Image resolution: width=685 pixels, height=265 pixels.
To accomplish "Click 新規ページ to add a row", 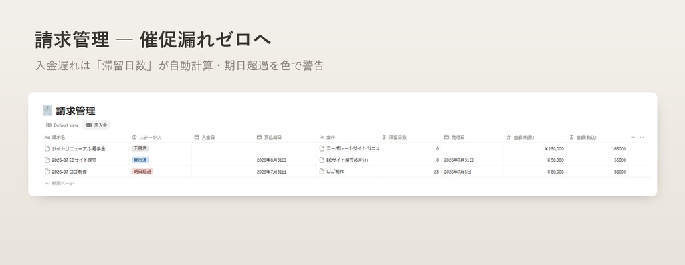I will click(x=60, y=184).
